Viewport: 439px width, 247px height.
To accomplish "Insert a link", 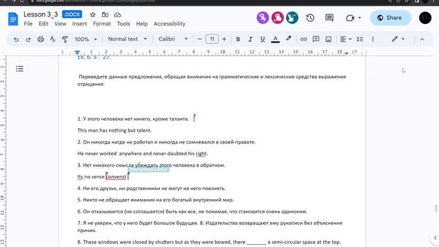I will point(303,39).
